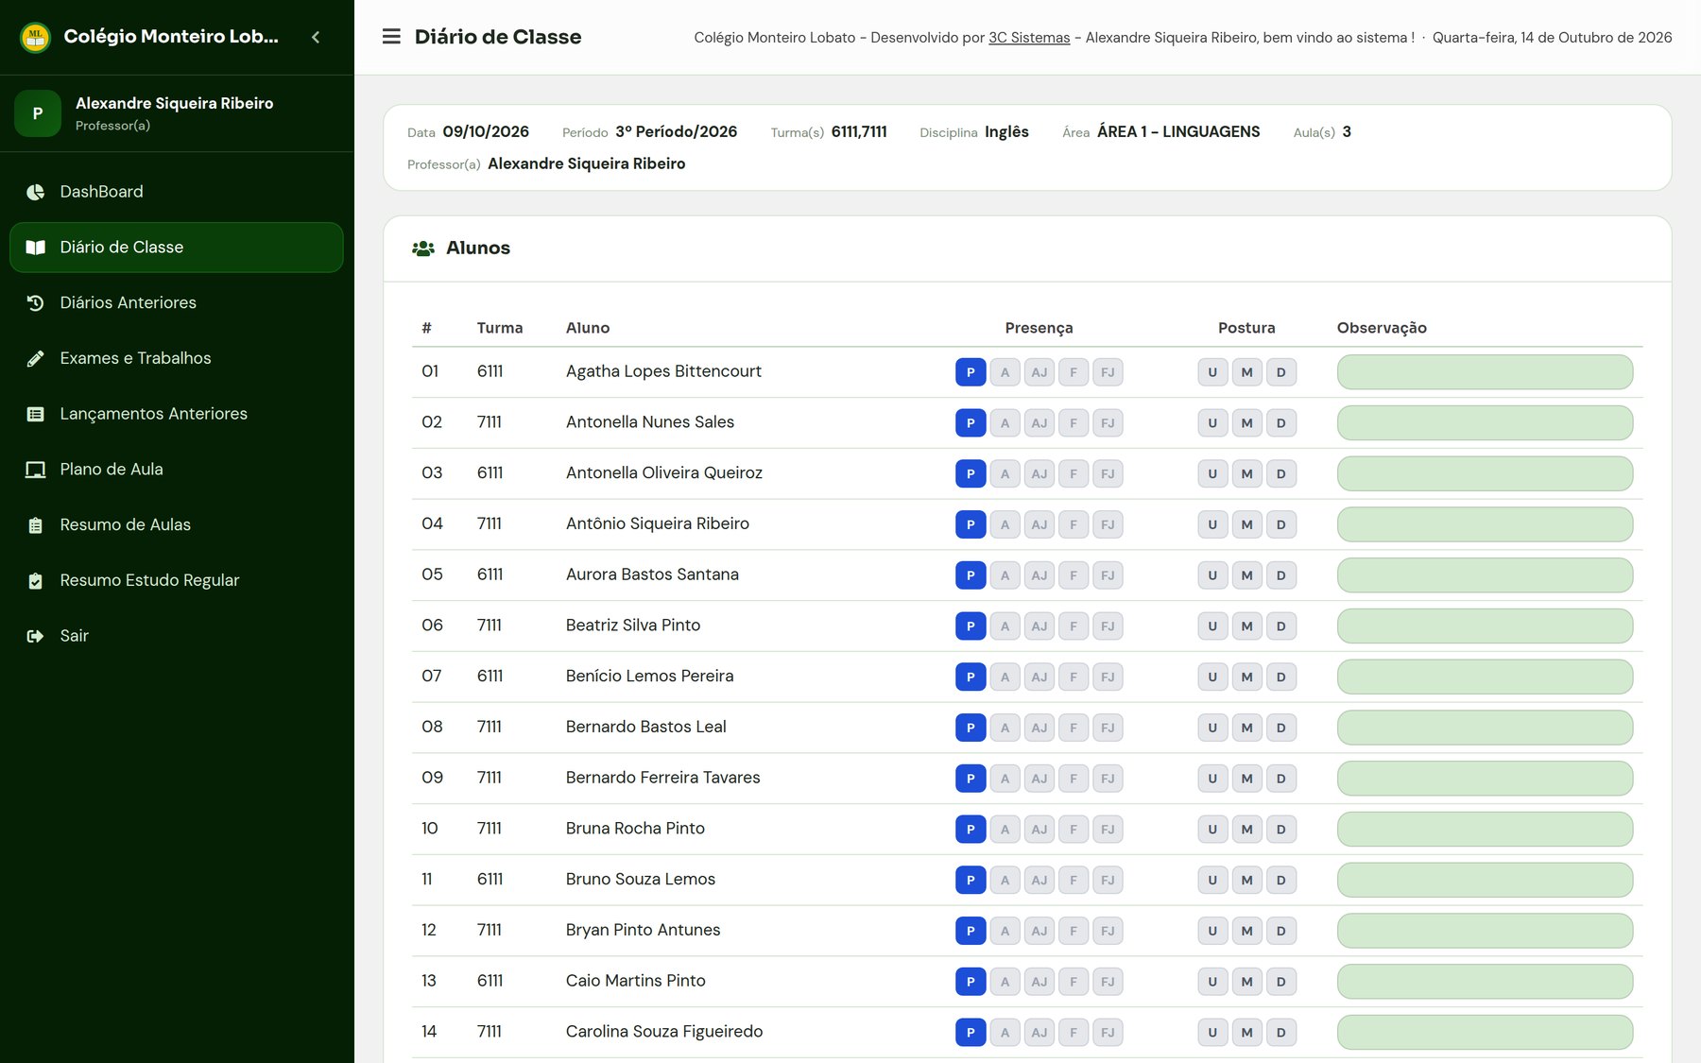The width and height of the screenshot is (1701, 1063).
Task: Set Caio Martins Pinto presence to AJ
Action: [x=1039, y=982]
